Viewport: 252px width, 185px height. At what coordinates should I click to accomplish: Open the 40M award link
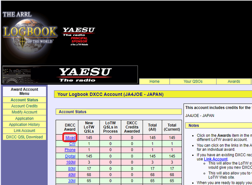pos(72,175)
